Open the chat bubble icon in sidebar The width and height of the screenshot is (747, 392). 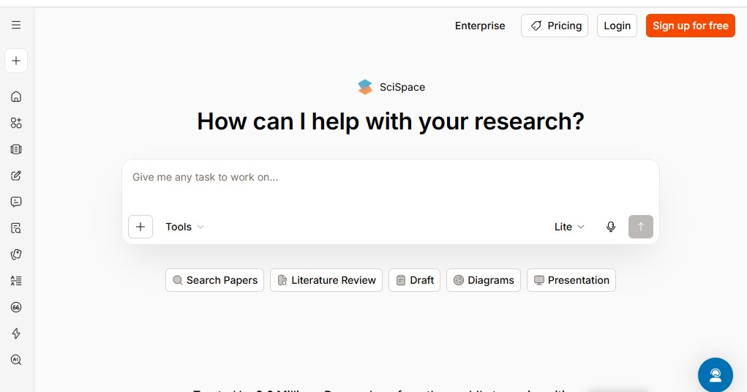pos(16,202)
